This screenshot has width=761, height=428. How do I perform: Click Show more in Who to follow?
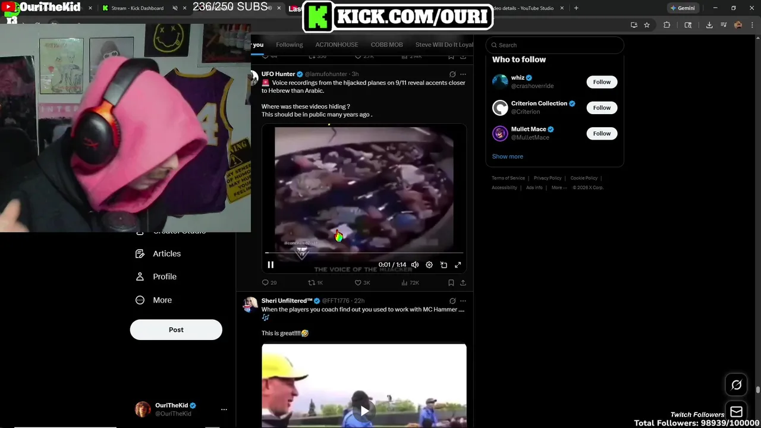507,156
